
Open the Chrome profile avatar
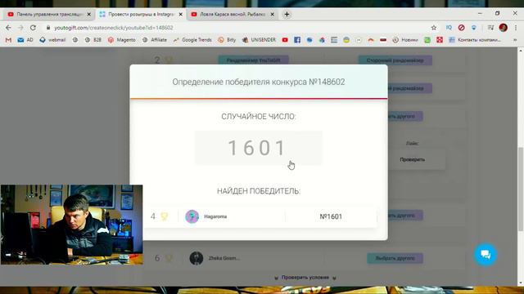(504, 28)
